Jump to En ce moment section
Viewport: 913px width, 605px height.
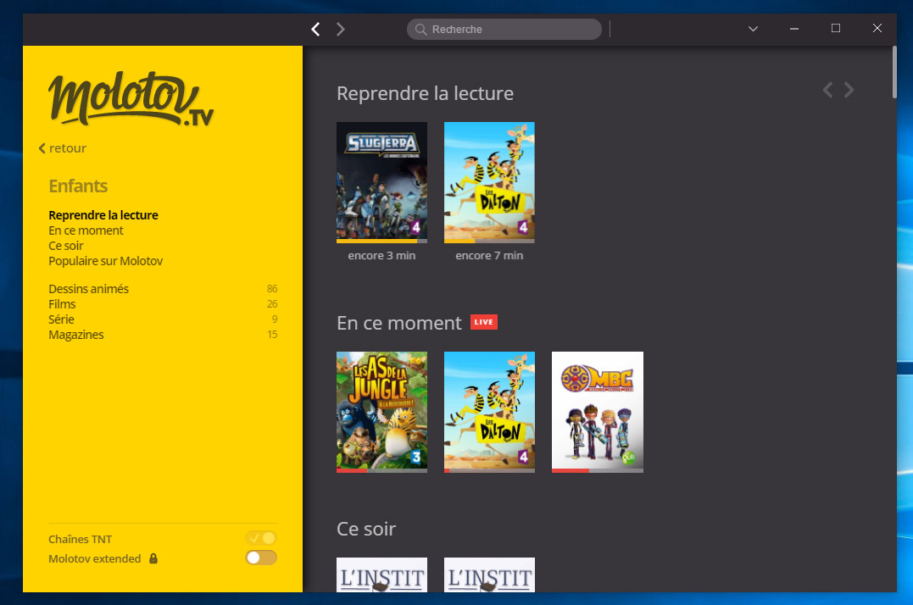coord(86,230)
